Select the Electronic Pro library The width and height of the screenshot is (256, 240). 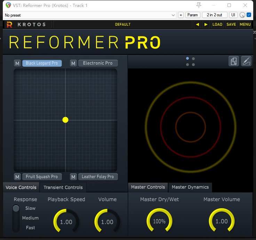coord(98,63)
